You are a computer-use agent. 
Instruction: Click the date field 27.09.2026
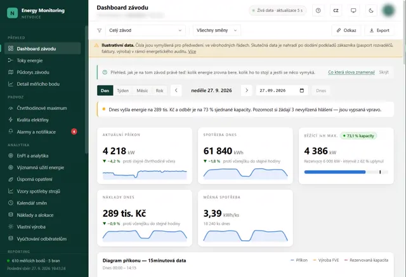(x=282, y=90)
